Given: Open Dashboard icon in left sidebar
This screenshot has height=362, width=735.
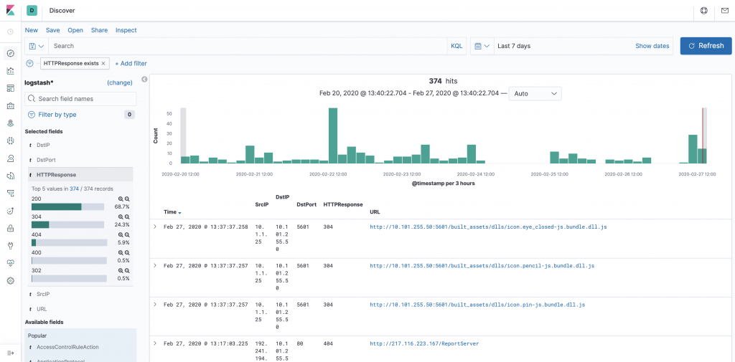Looking at the screenshot, I should (10, 88).
